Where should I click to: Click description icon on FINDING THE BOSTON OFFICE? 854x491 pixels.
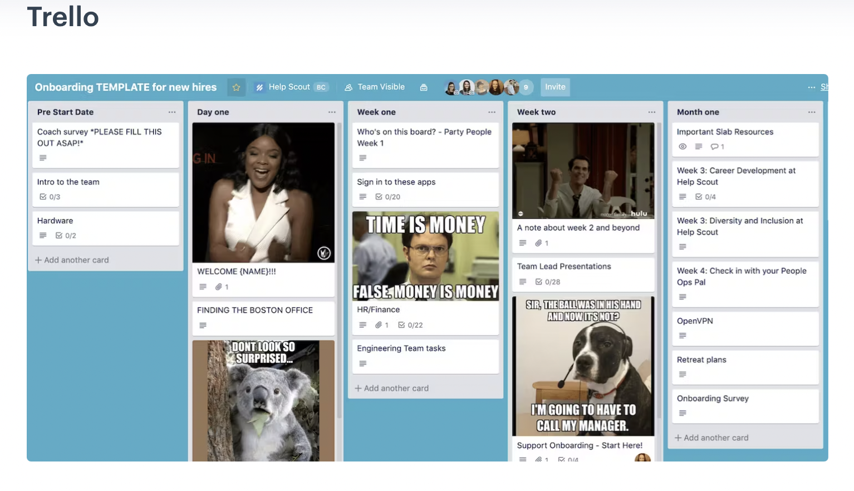click(x=203, y=325)
